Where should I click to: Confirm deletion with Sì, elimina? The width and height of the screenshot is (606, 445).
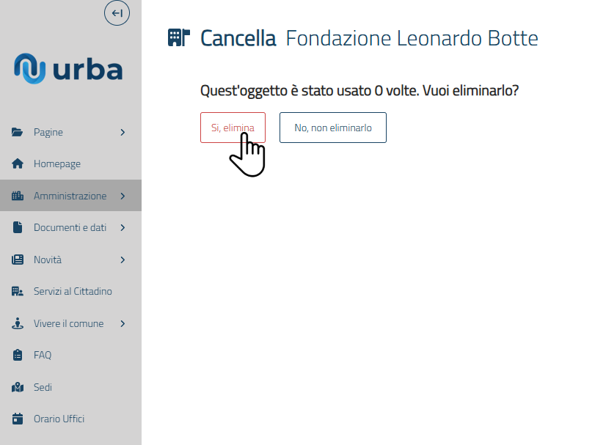pyautogui.click(x=233, y=128)
